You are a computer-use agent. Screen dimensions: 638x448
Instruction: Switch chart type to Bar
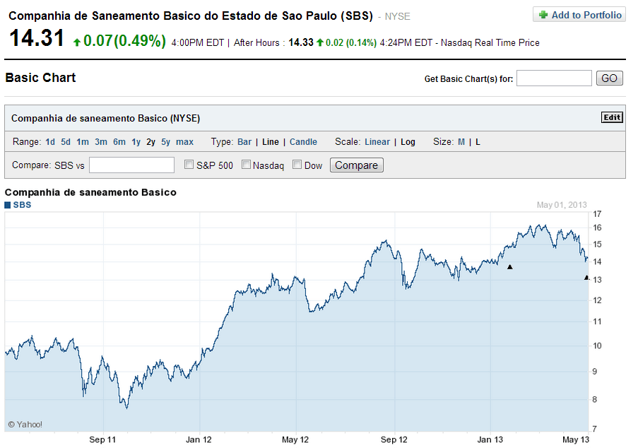[x=244, y=142]
